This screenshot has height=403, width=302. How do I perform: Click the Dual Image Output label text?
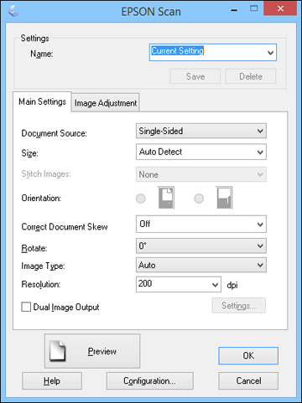pyautogui.click(x=66, y=307)
